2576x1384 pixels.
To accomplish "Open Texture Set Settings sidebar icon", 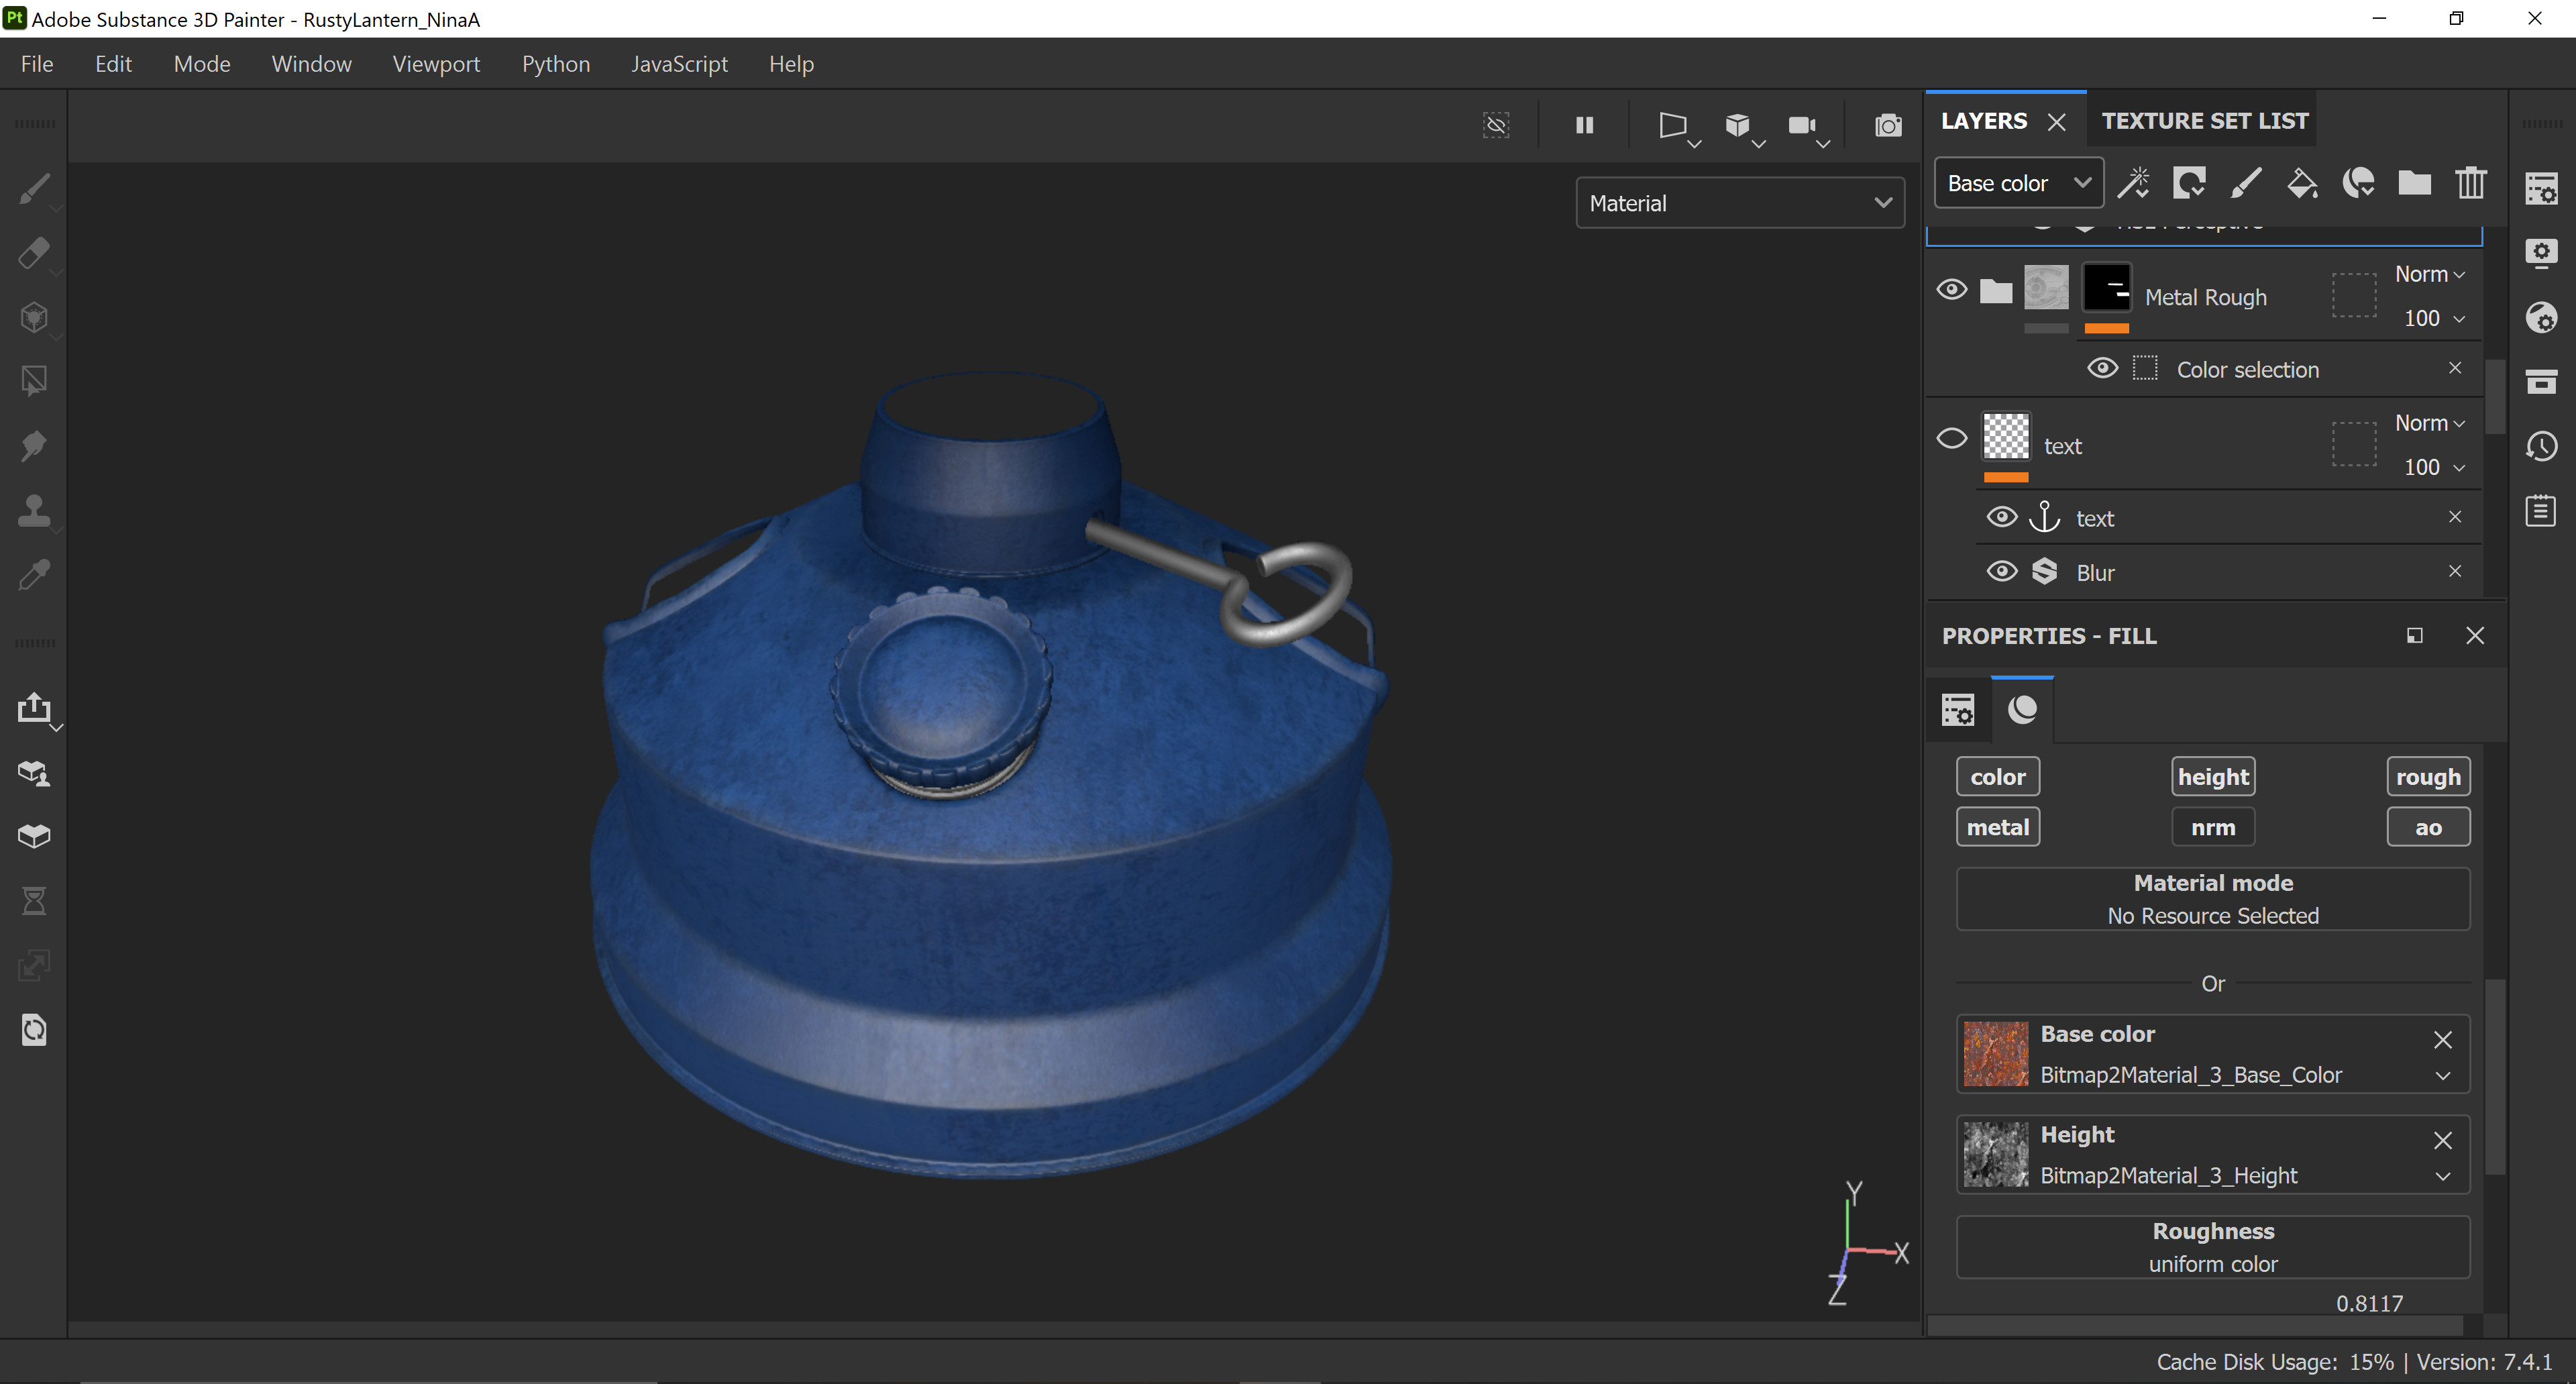I will pos(2541,189).
